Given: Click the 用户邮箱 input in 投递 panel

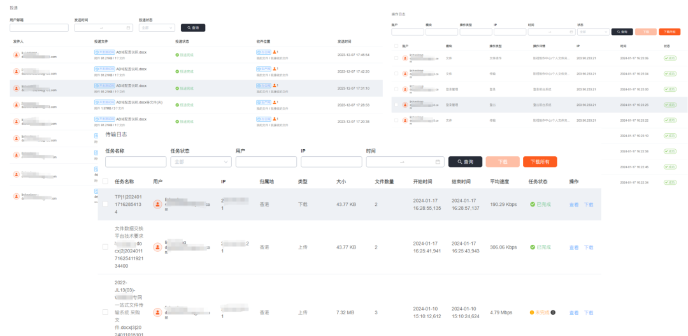Looking at the screenshot, I should pos(39,28).
